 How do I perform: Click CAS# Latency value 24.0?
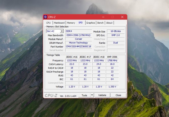99,64
